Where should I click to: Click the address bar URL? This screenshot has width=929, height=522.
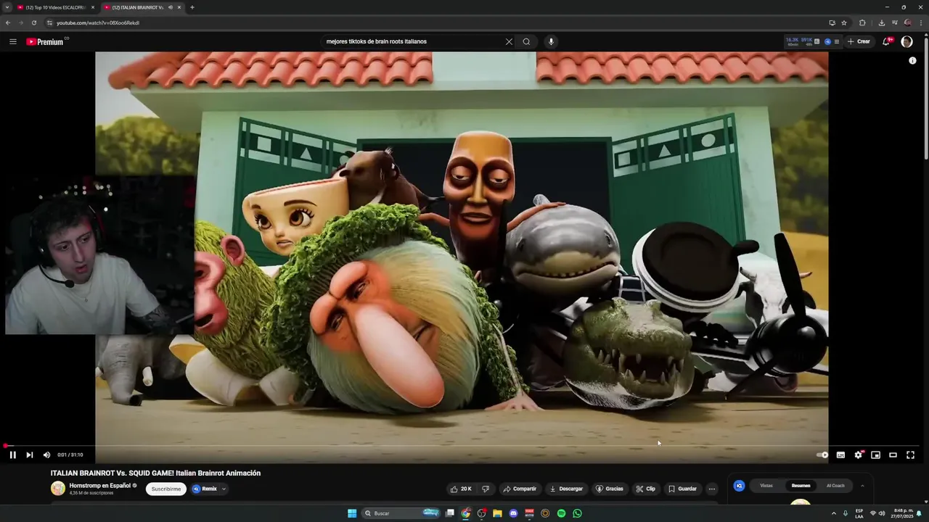click(x=98, y=22)
